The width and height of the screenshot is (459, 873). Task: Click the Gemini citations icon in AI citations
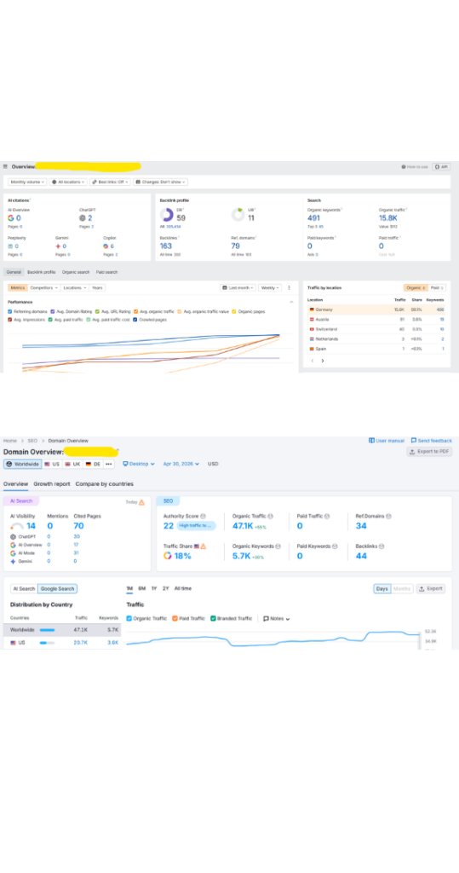click(x=58, y=246)
